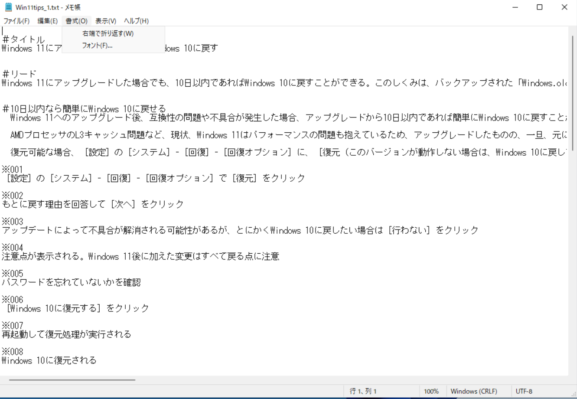The height and width of the screenshot is (399, 577).
Task: Enable 右端で折り返す word wrap option
Action: [x=107, y=33]
